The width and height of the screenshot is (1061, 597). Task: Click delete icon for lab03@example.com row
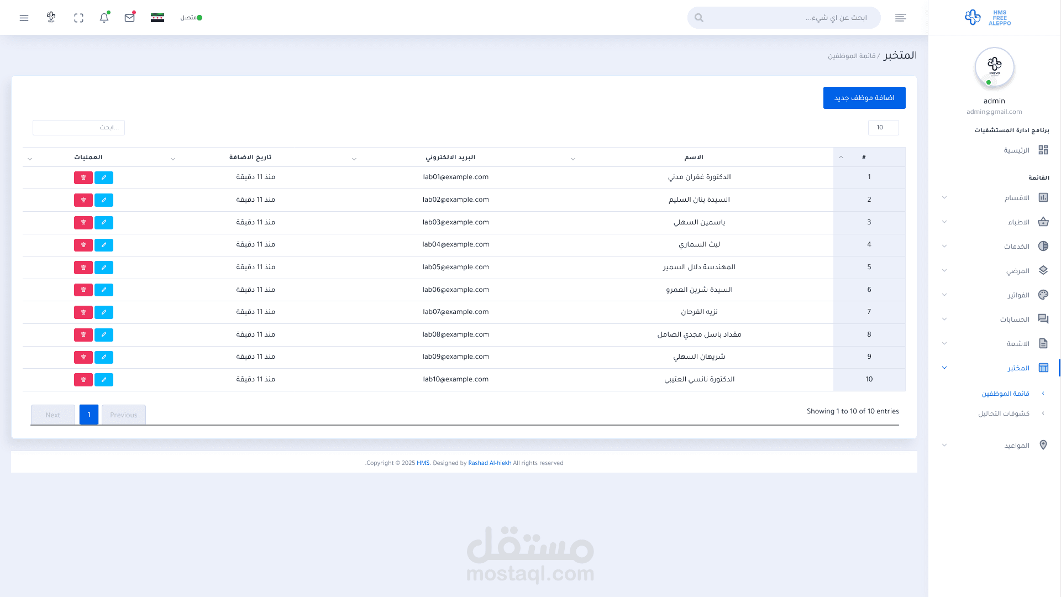(83, 222)
